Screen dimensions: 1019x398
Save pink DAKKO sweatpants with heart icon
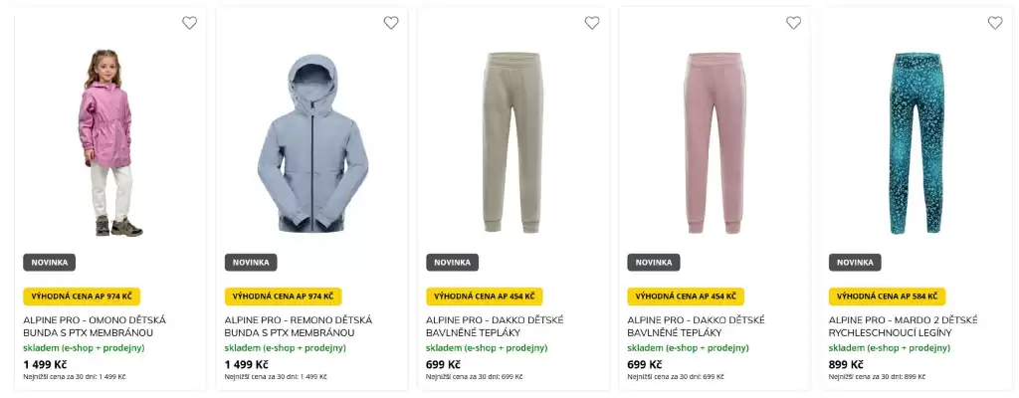click(x=793, y=23)
